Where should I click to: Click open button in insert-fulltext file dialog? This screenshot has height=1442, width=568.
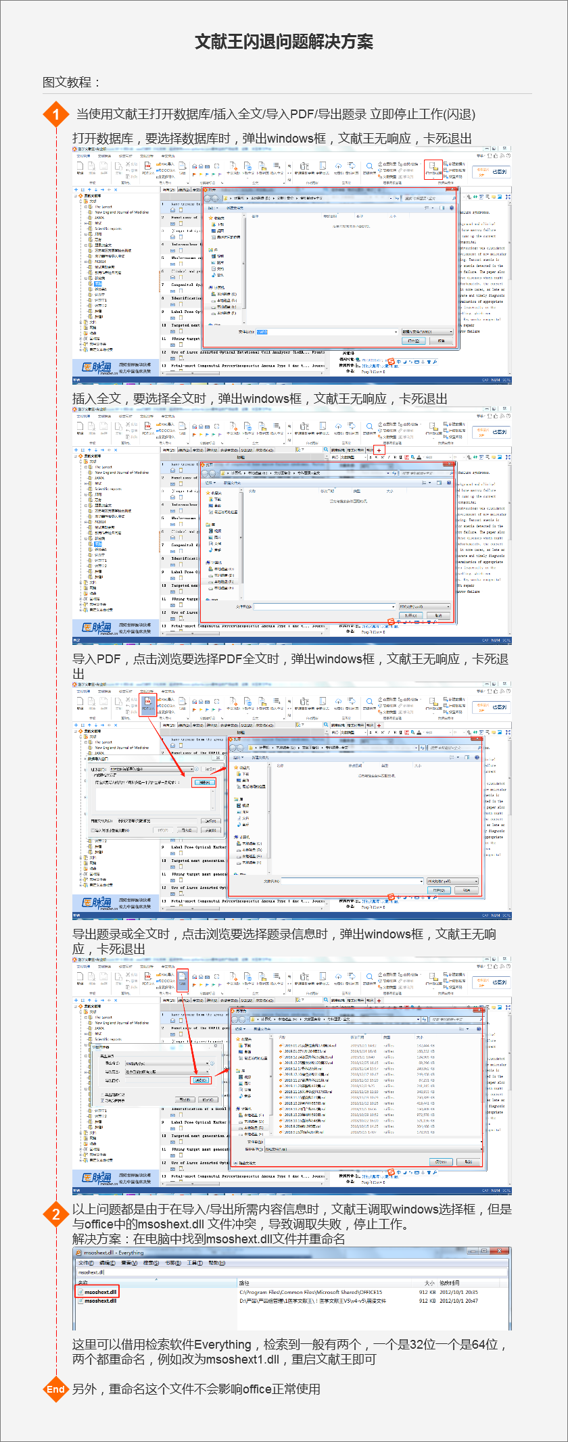[x=410, y=616]
